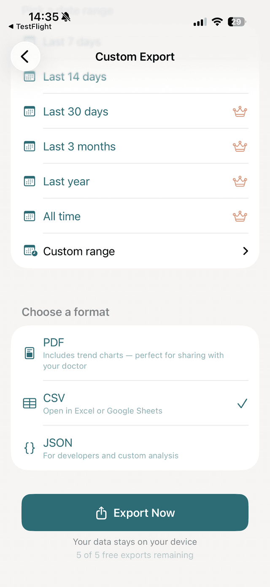Image resolution: width=270 pixels, height=587 pixels.
Task: Click the crown icon beside Last 3 months
Action: pos(240,146)
